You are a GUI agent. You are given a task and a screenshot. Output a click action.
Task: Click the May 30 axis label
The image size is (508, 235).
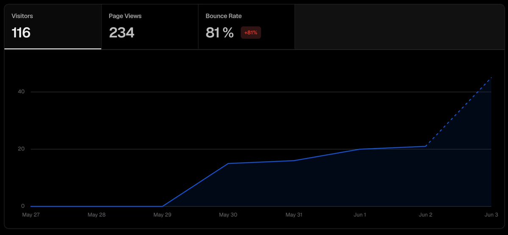[x=228, y=215]
